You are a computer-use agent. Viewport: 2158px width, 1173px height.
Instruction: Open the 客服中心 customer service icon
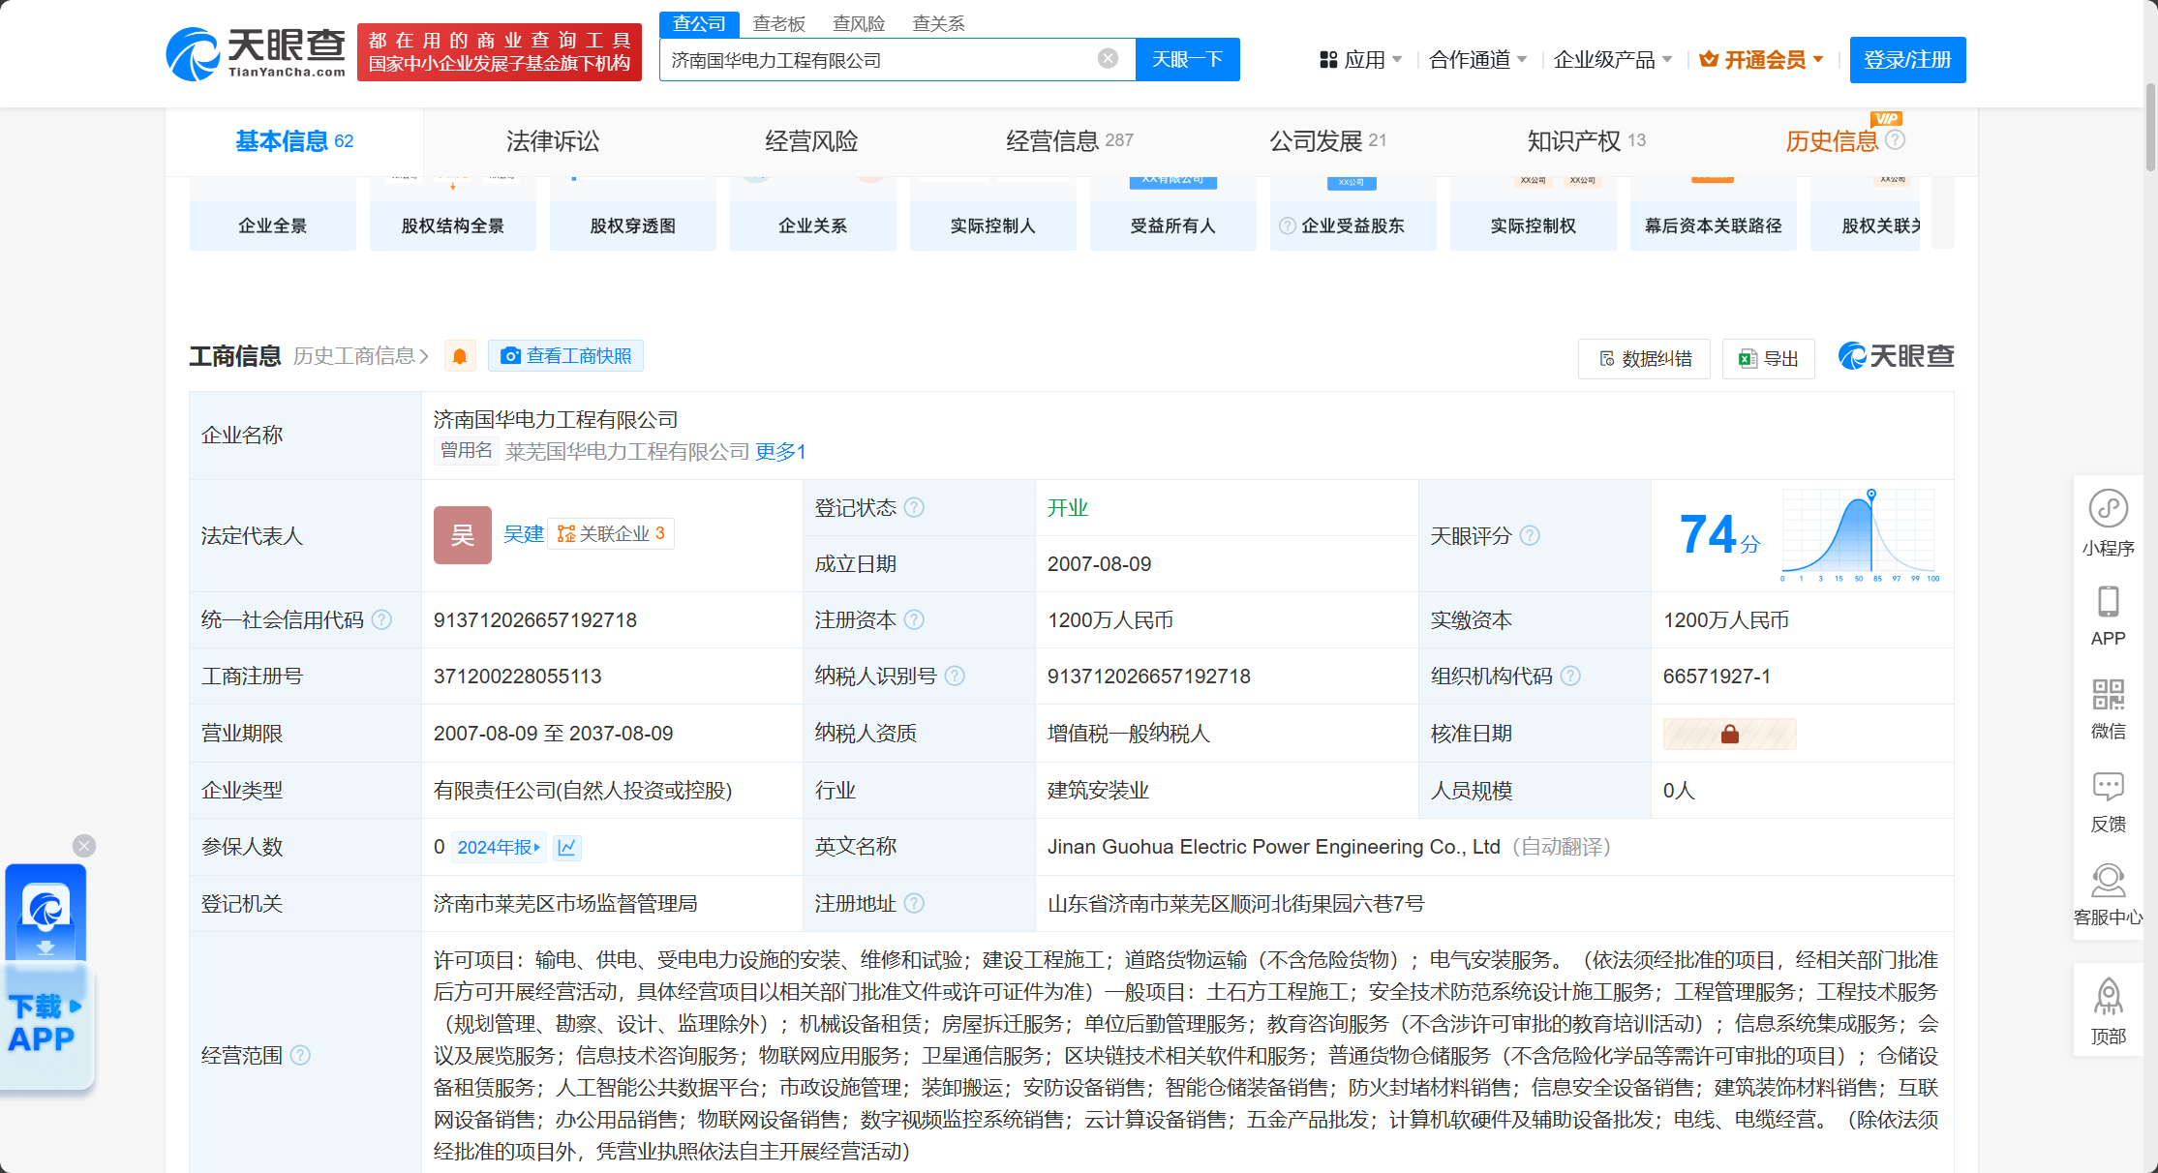click(x=2108, y=894)
